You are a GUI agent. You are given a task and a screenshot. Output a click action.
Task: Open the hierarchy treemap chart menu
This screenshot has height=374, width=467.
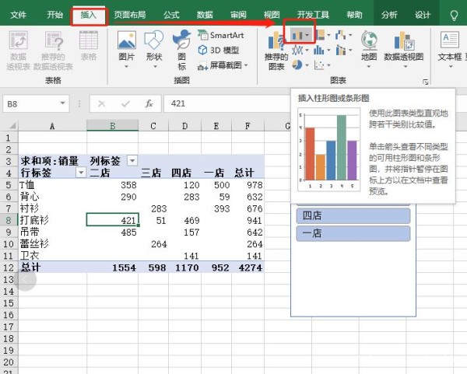(323, 36)
